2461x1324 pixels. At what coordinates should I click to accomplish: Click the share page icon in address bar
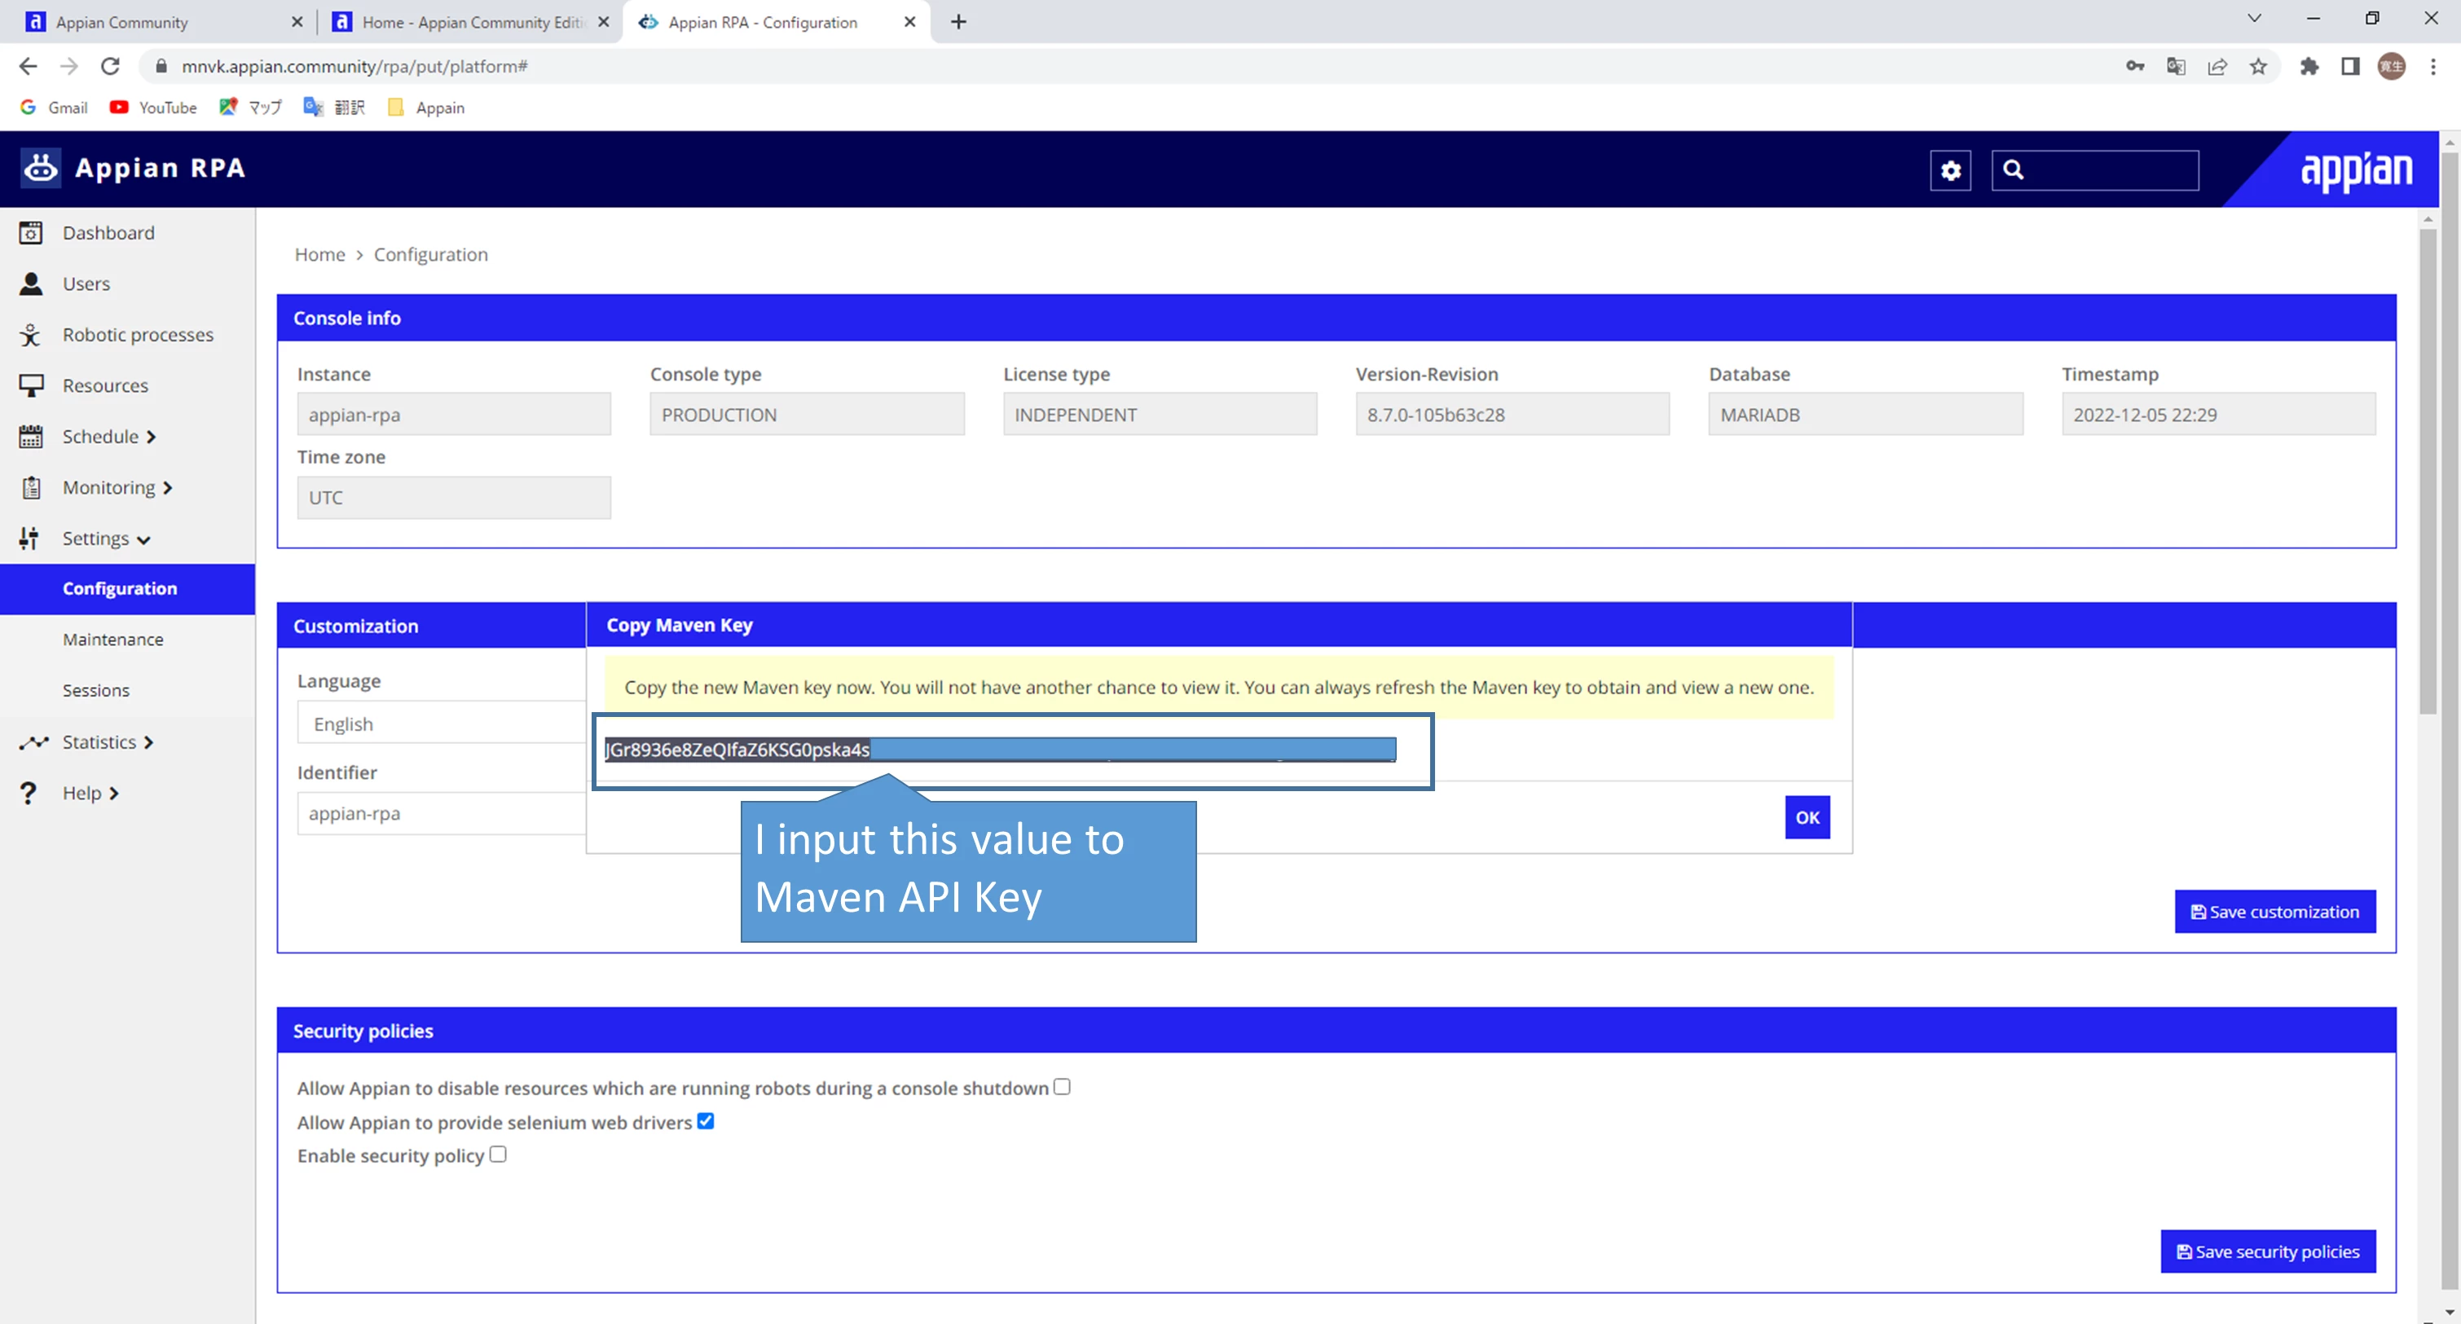point(2217,66)
